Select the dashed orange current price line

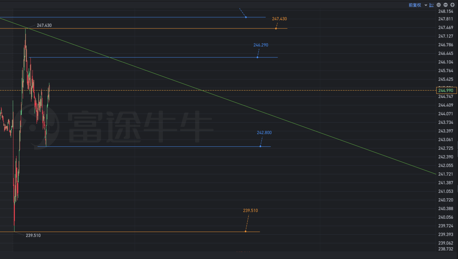pos(218,90)
